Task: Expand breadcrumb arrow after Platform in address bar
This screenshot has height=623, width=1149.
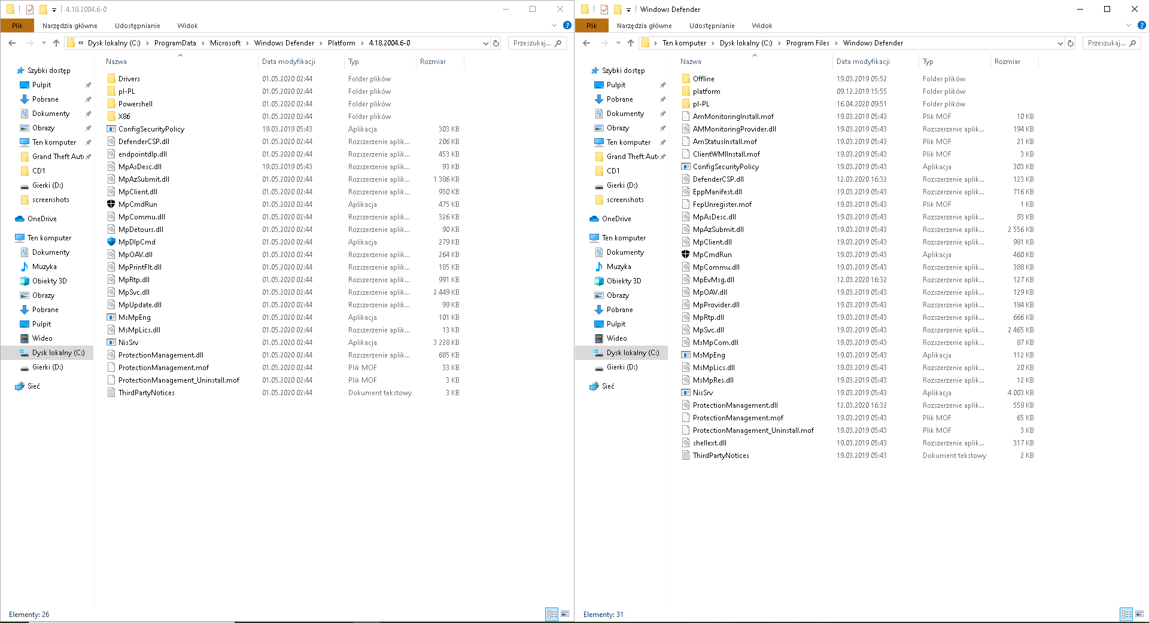Action: pyautogui.click(x=362, y=43)
